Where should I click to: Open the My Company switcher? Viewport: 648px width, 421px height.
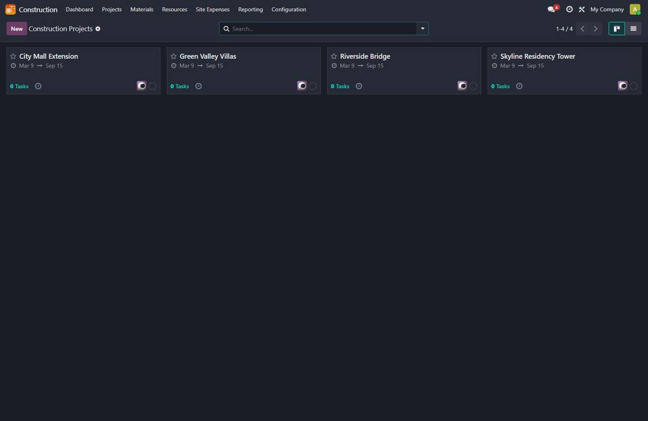click(607, 9)
